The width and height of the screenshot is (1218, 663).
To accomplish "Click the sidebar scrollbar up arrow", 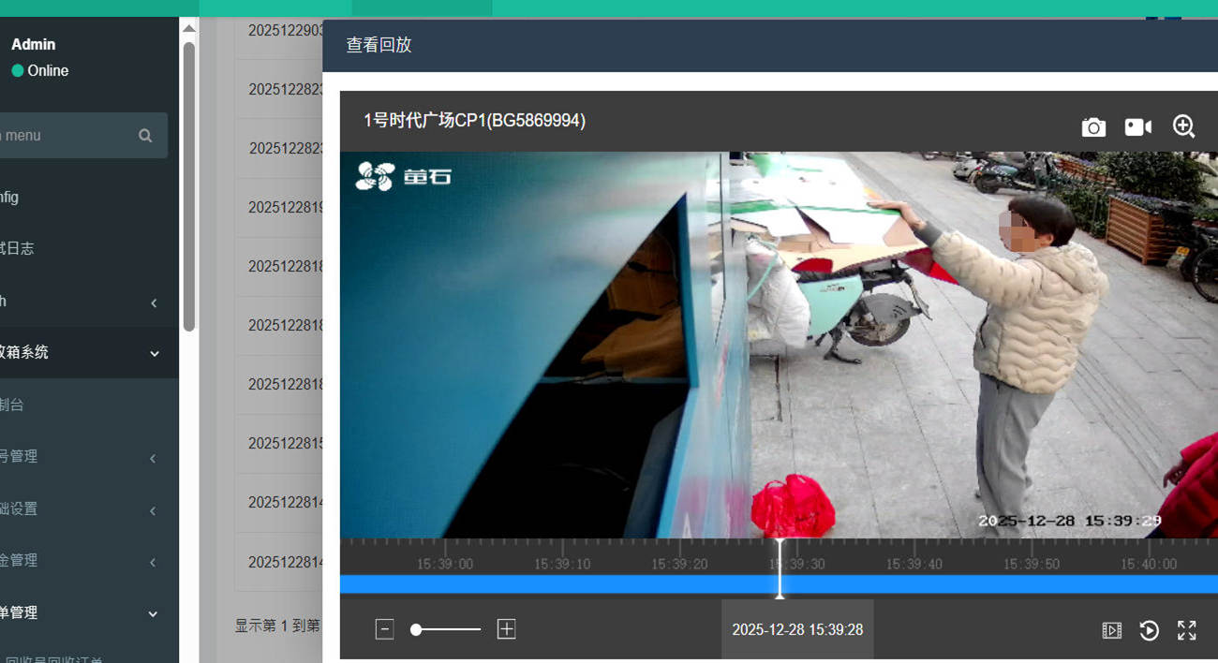I will coord(188,28).
